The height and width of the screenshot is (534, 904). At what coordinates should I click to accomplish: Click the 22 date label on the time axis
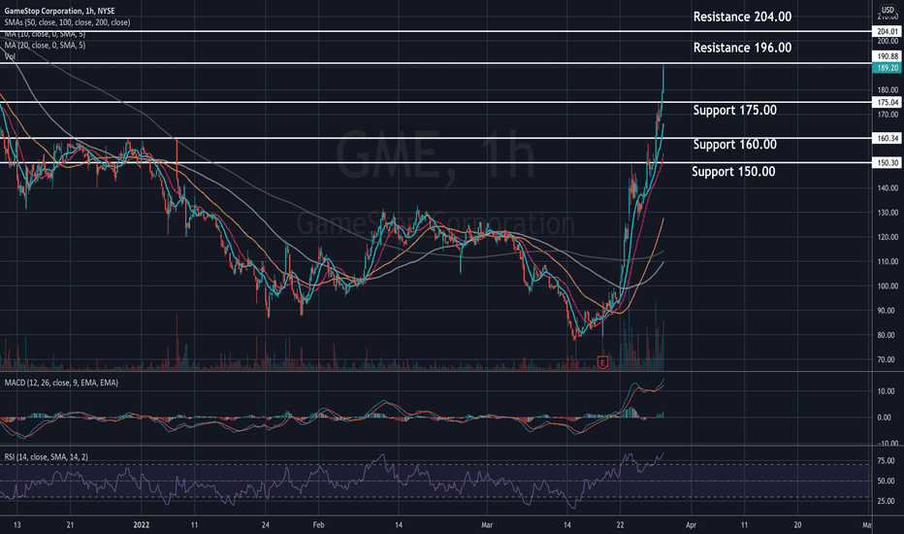pos(620,525)
